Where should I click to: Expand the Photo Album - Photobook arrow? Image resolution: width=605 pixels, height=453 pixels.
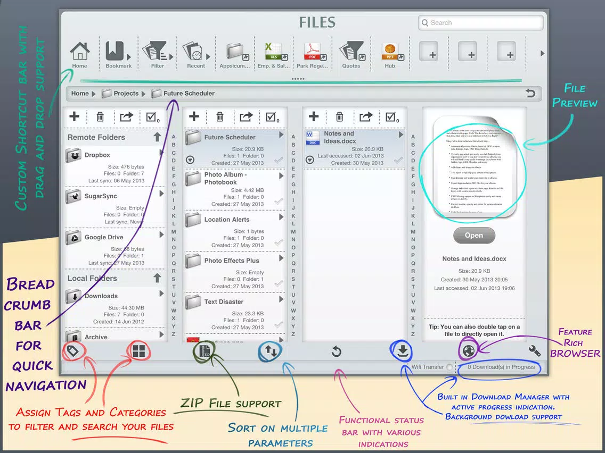coord(281,175)
